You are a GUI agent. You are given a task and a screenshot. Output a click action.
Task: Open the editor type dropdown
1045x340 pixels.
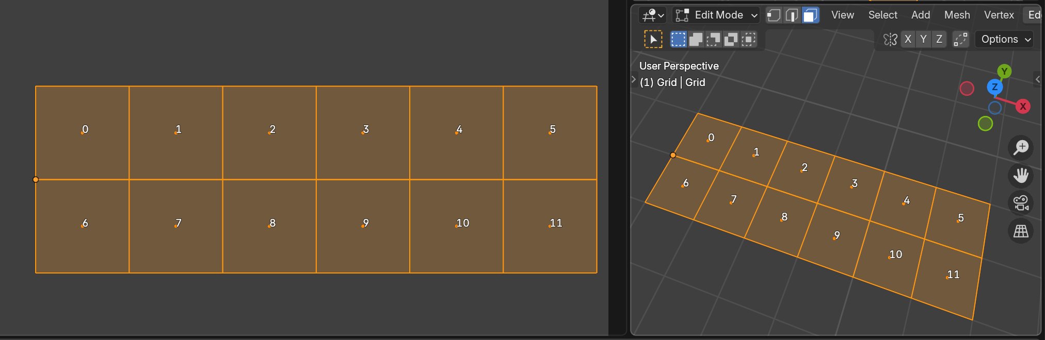click(x=653, y=15)
